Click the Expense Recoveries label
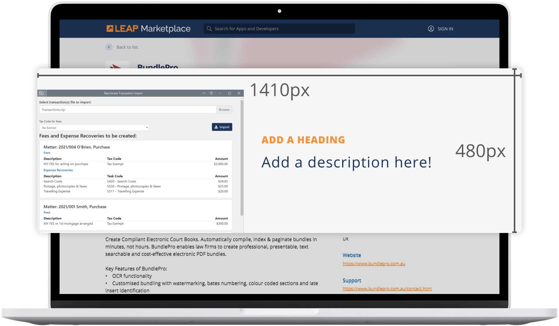This screenshot has width=559, height=326. pos(58,170)
